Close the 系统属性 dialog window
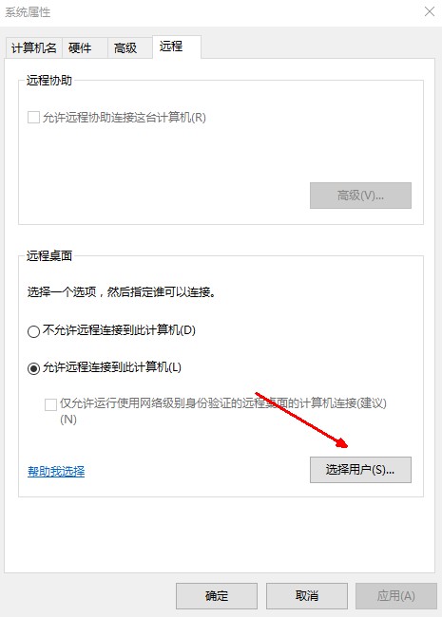This screenshot has width=442, height=617. pyautogui.click(x=430, y=11)
